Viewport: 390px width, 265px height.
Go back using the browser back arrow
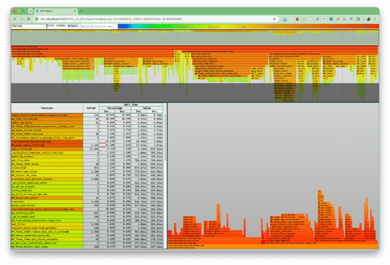click(15, 19)
